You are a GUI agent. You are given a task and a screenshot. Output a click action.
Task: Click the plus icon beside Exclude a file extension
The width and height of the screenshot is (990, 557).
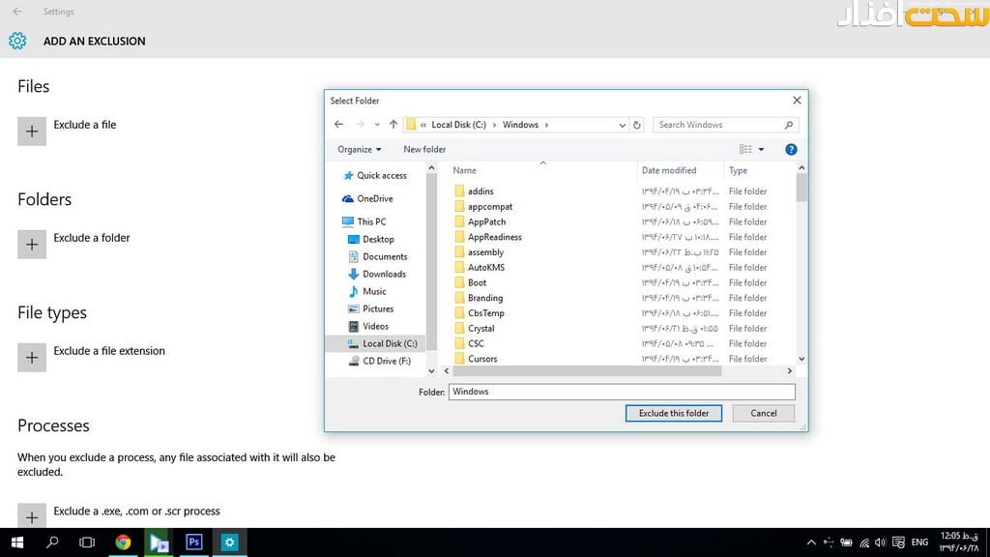(x=32, y=358)
